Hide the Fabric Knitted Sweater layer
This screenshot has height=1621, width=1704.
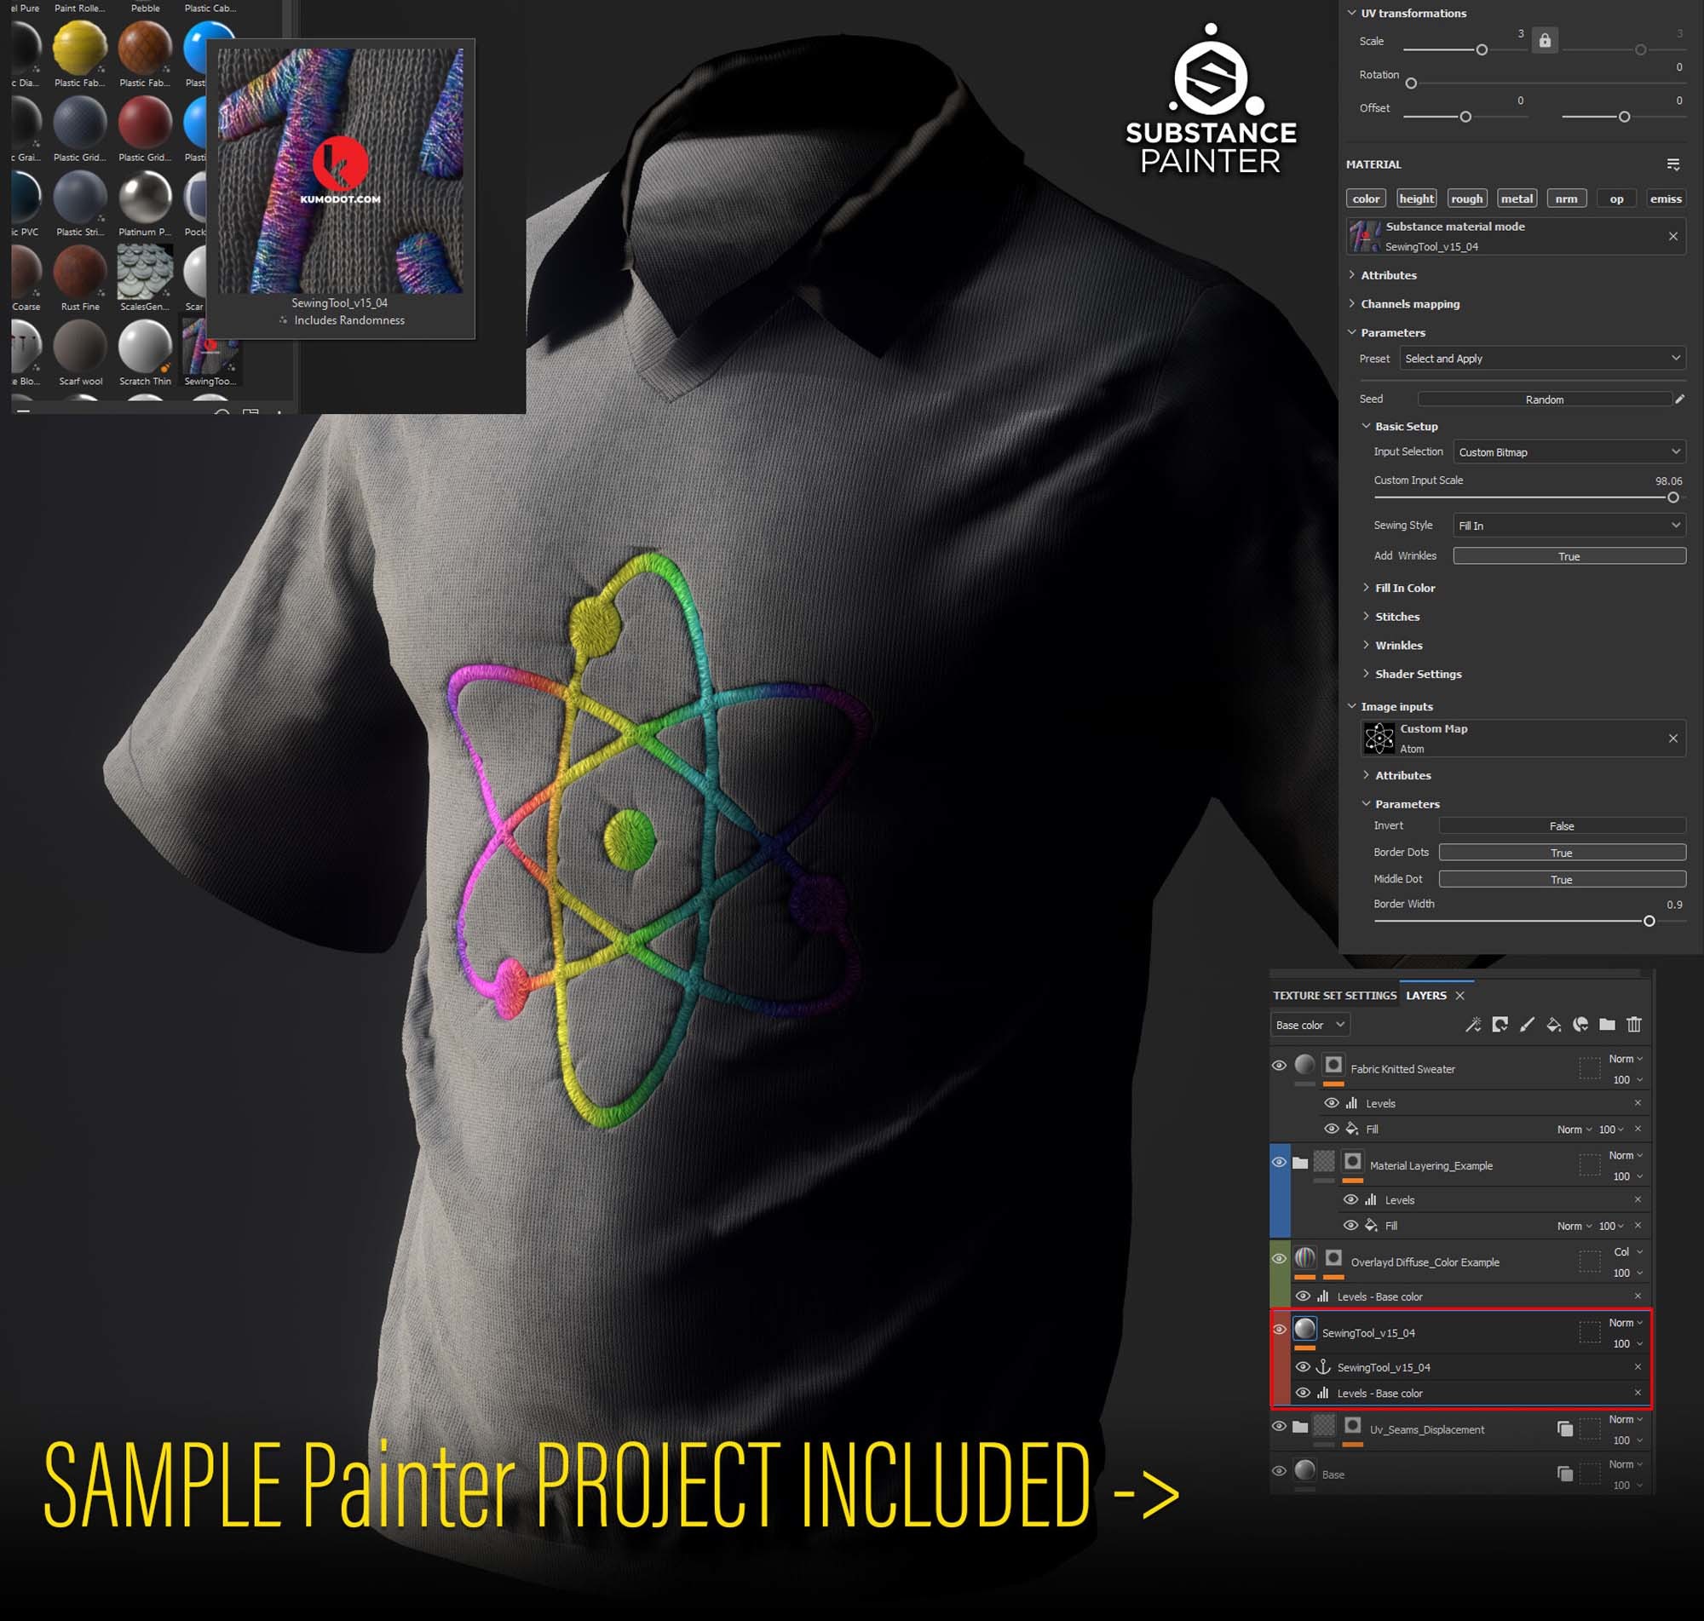pyautogui.click(x=1280, y=1066)
